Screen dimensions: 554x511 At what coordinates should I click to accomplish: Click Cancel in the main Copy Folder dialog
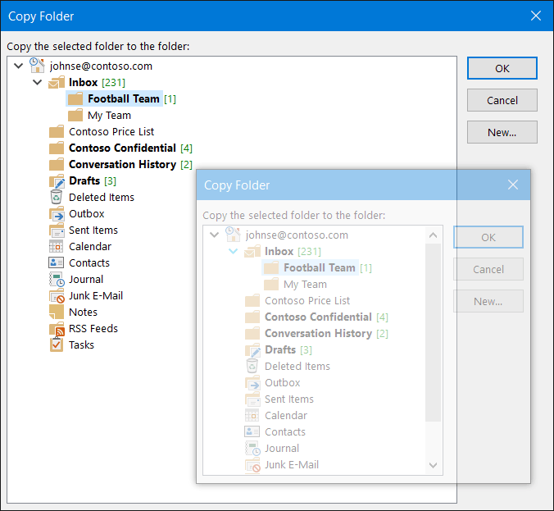tap(502, 100)
